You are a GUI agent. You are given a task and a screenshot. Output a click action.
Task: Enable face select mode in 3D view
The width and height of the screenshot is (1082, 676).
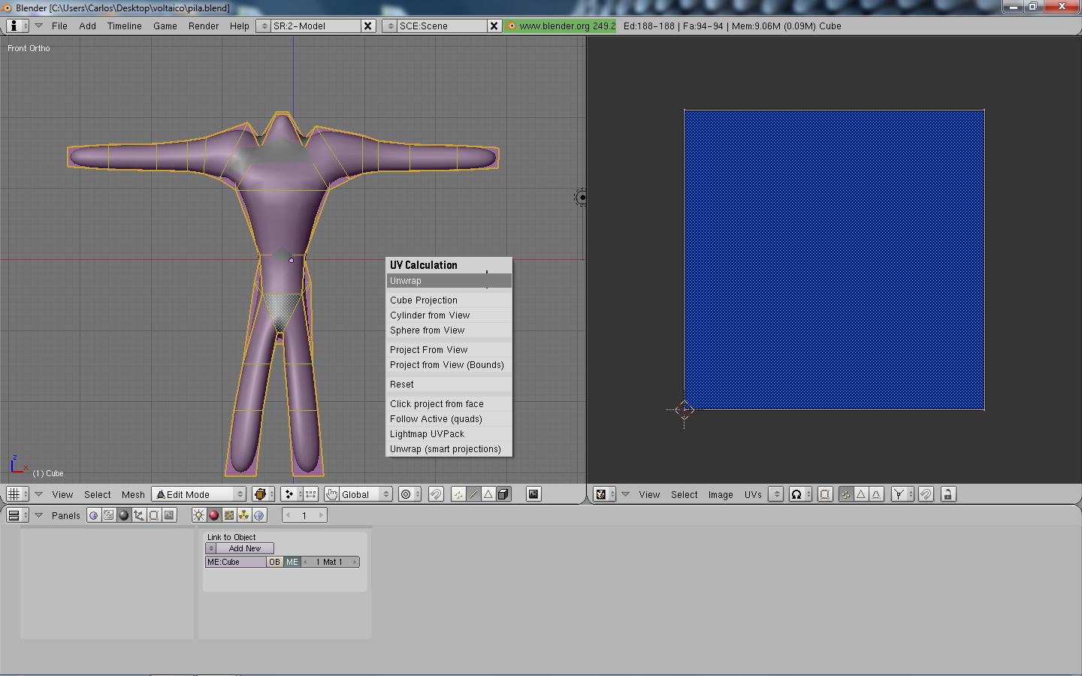488,494
